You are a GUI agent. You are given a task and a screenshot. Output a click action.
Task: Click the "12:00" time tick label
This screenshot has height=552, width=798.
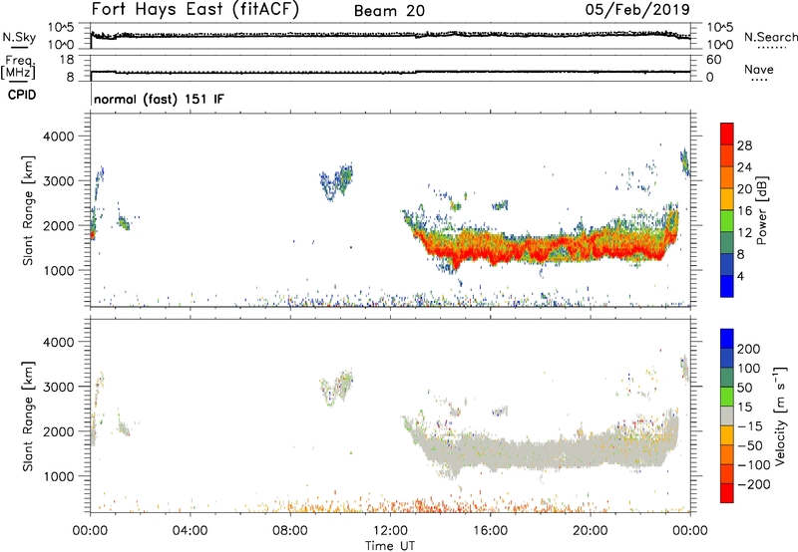click(x=390, y=531)
